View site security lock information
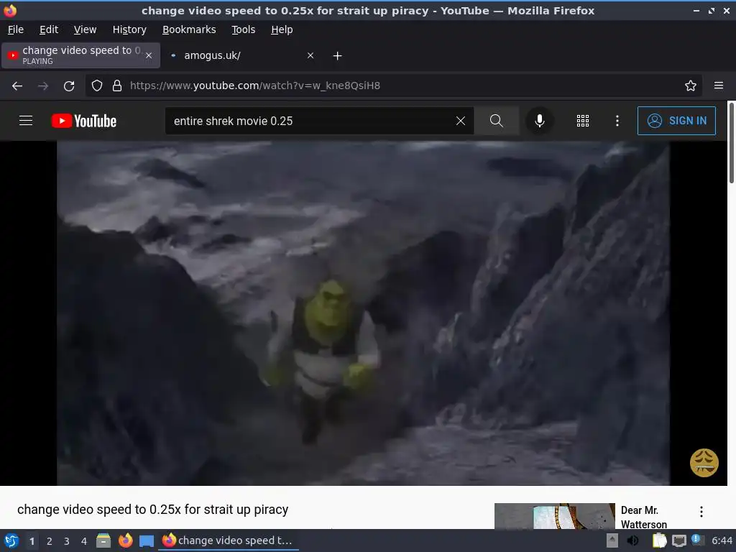This screenshot has width=736, height=552. 117,86
